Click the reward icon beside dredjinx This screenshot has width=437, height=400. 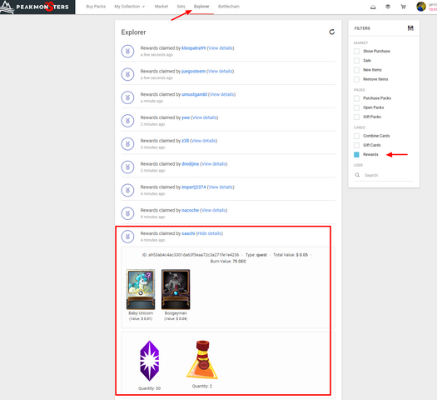[127, 167]
